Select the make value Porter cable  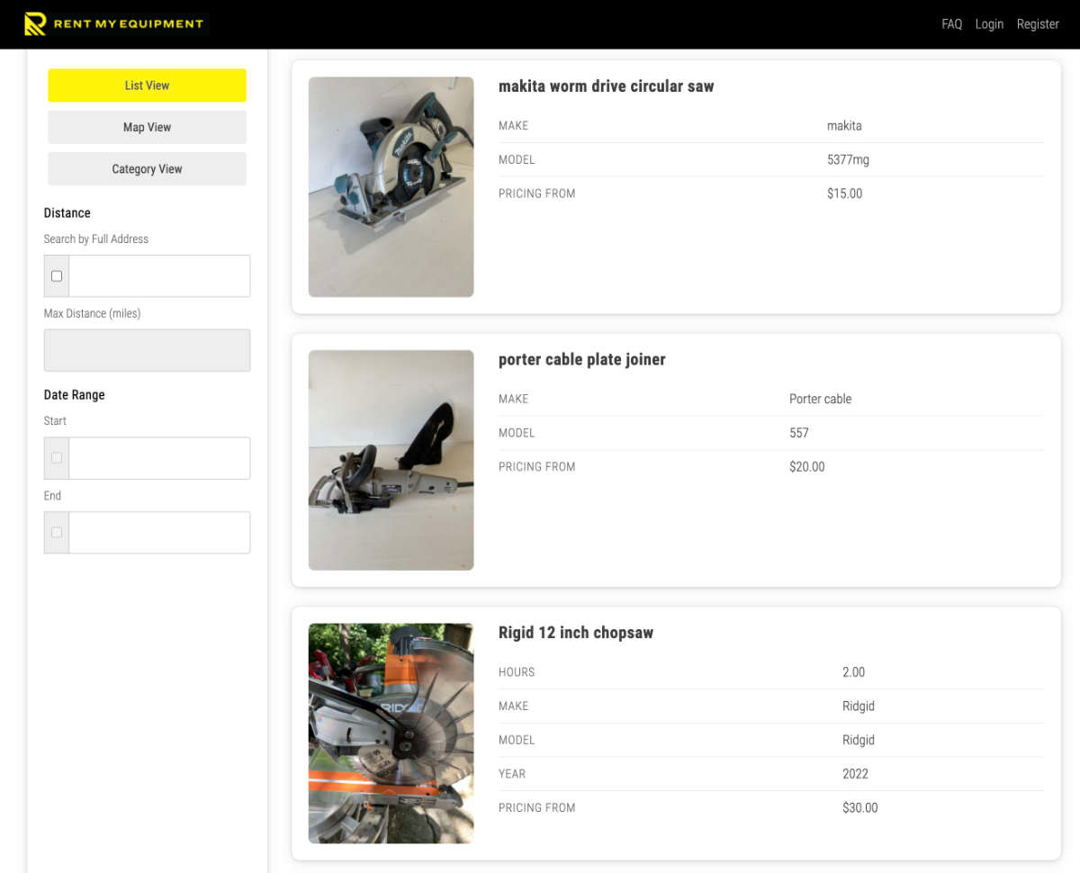coord(820,399)
